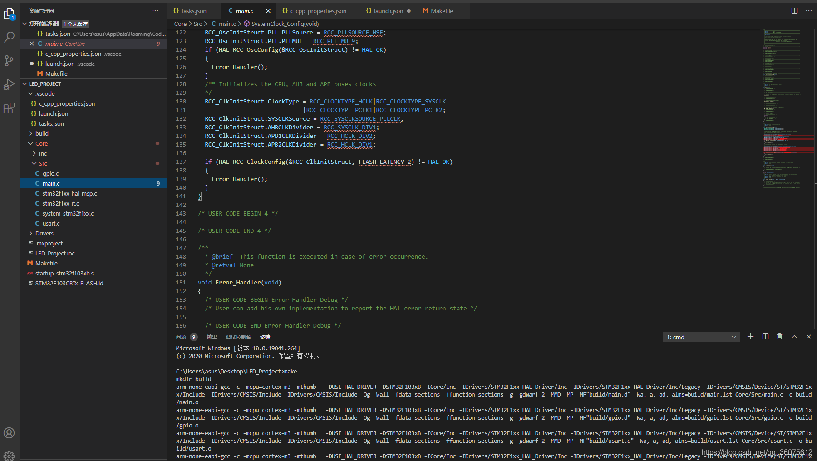The image size is (817, 461).
Task: Click main.c breadcrumb segment
Action: (x=224, y=24)
